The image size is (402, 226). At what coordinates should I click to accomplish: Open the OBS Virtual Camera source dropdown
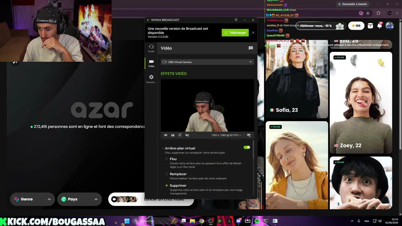point(207,62)
